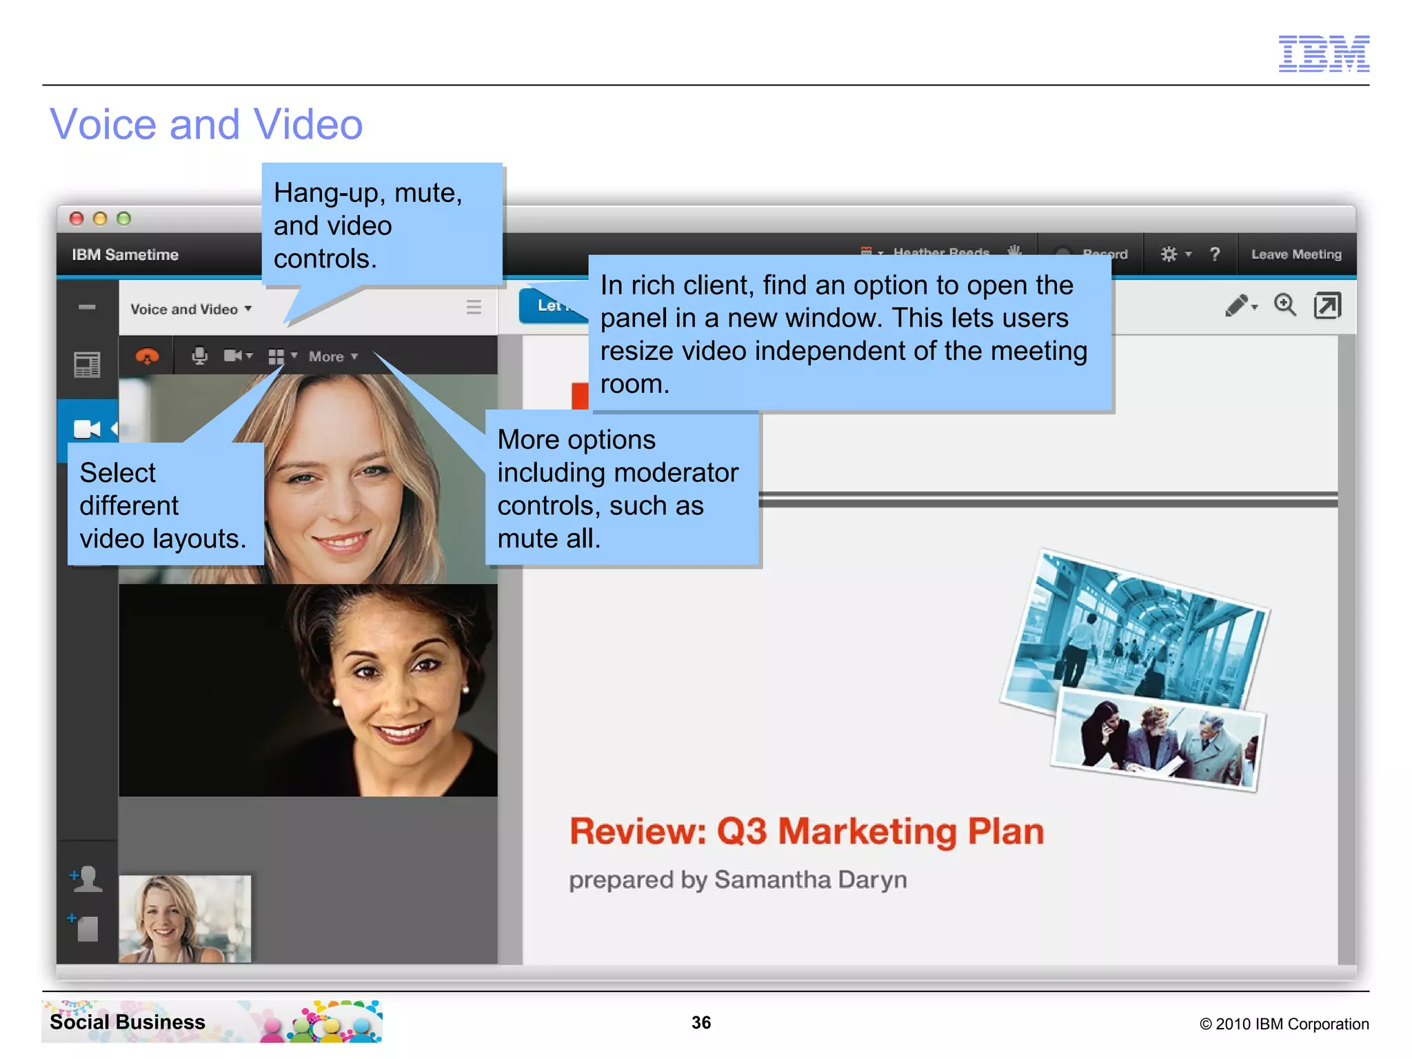This screenshot has width=1412, height=1059.
Task: Expand the Voice and Video panel menu
Action: pyautogui.click(x=191, y=310)
